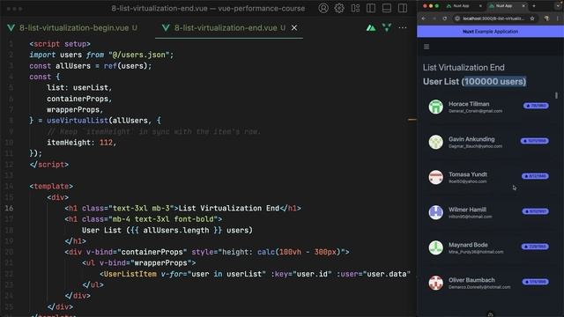Click Tomasa Yundt's avatar
The height and width of the screenshot is (317, 564).
435,177
